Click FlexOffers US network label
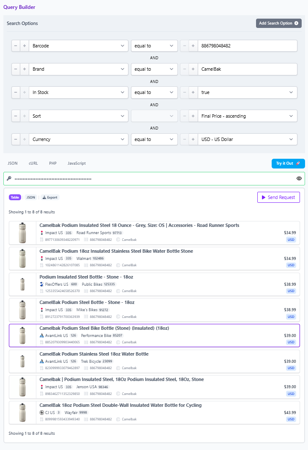308x450 pixels. 57,284
